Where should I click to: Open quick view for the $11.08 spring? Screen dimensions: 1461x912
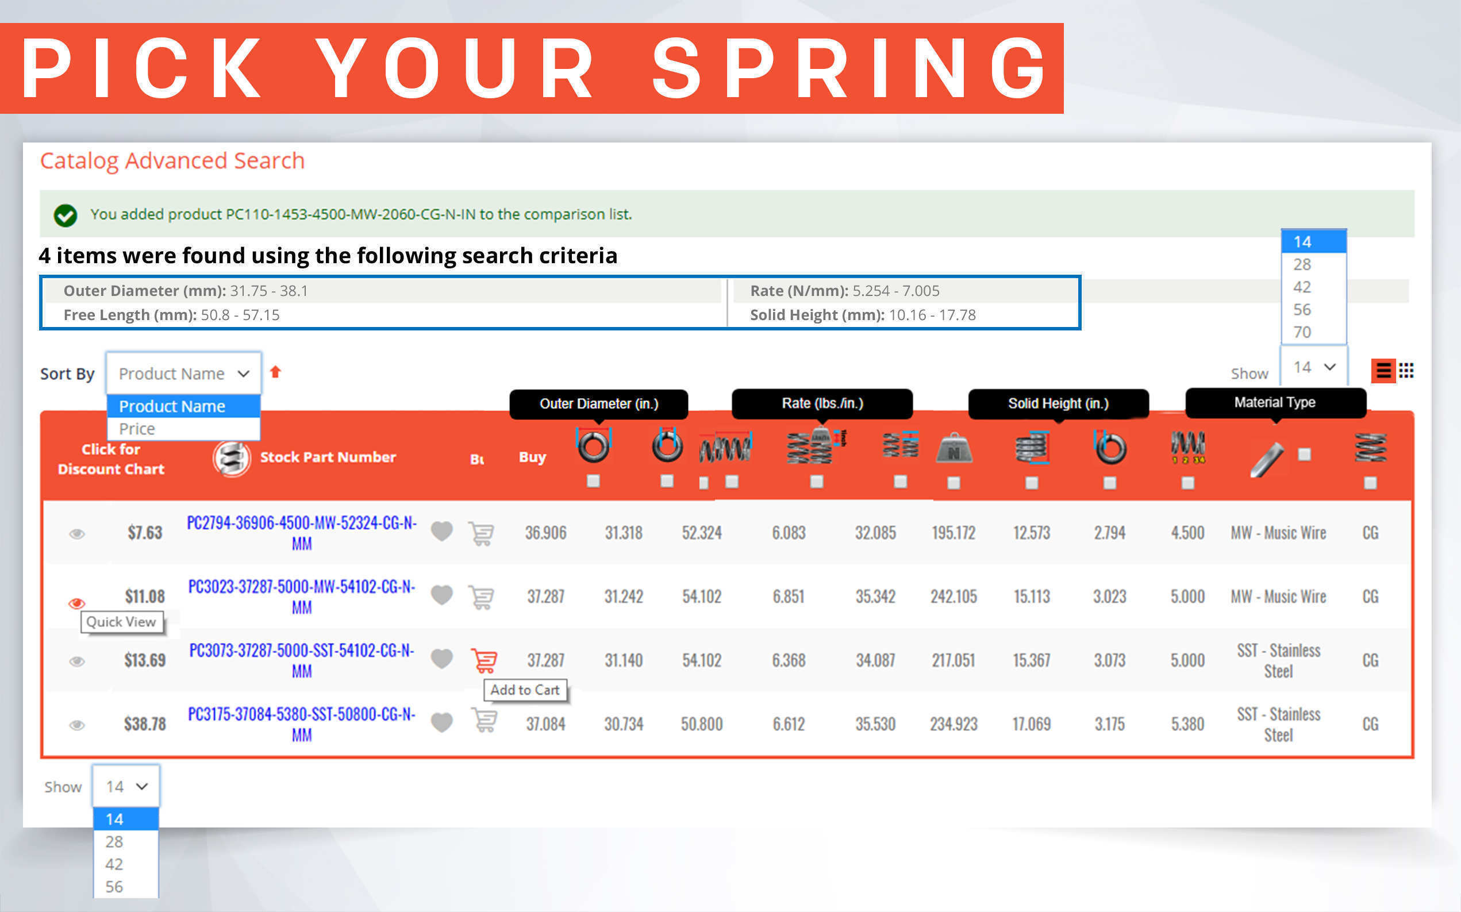76,603
